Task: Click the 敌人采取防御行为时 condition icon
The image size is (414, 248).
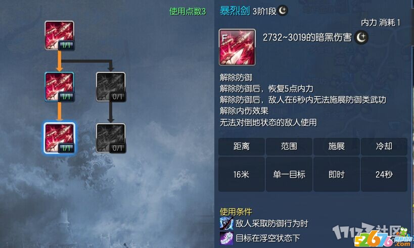Action: tap(226, 223)
